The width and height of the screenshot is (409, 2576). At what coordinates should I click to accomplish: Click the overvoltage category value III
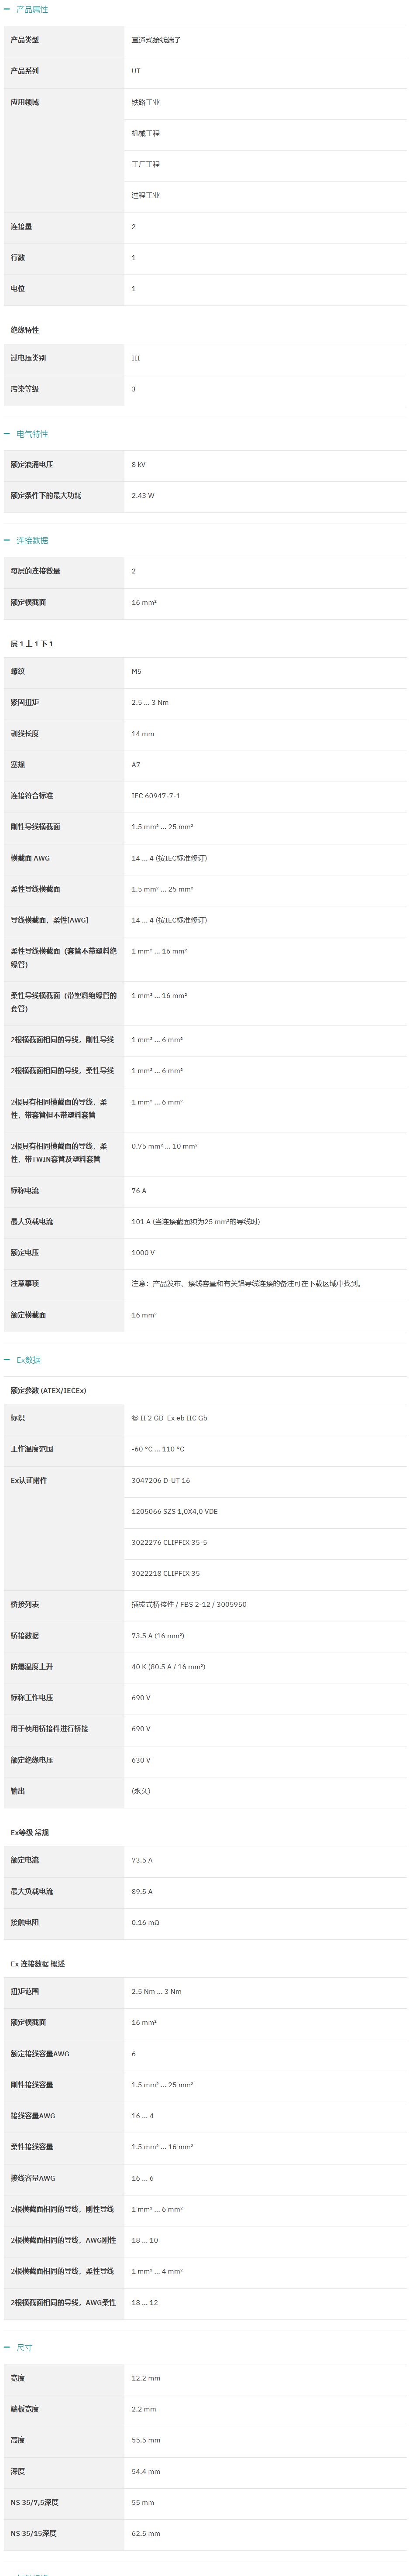pyautogui.click(x=136, y=358)
